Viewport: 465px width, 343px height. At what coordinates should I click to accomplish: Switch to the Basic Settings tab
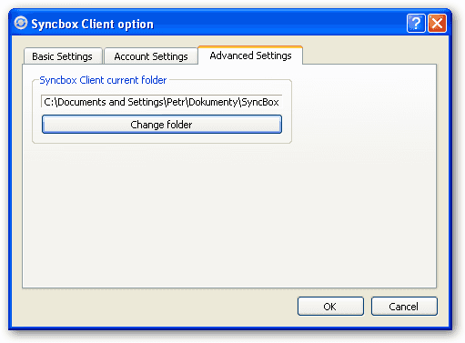(x=63, y=56)
